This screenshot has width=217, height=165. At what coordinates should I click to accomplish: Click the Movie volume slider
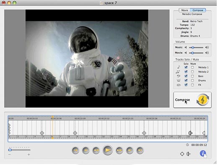click(196, 53)
